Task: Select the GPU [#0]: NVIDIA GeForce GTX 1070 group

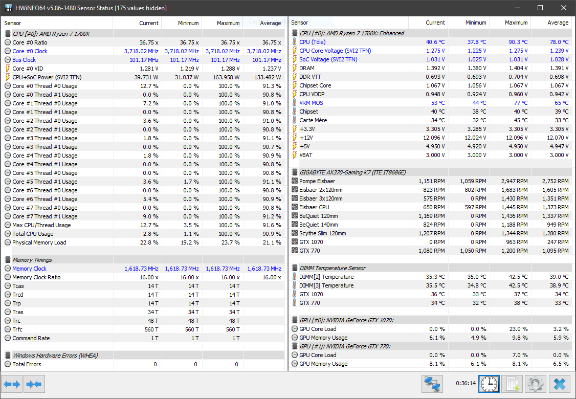Action: click(x=430, y=320)
